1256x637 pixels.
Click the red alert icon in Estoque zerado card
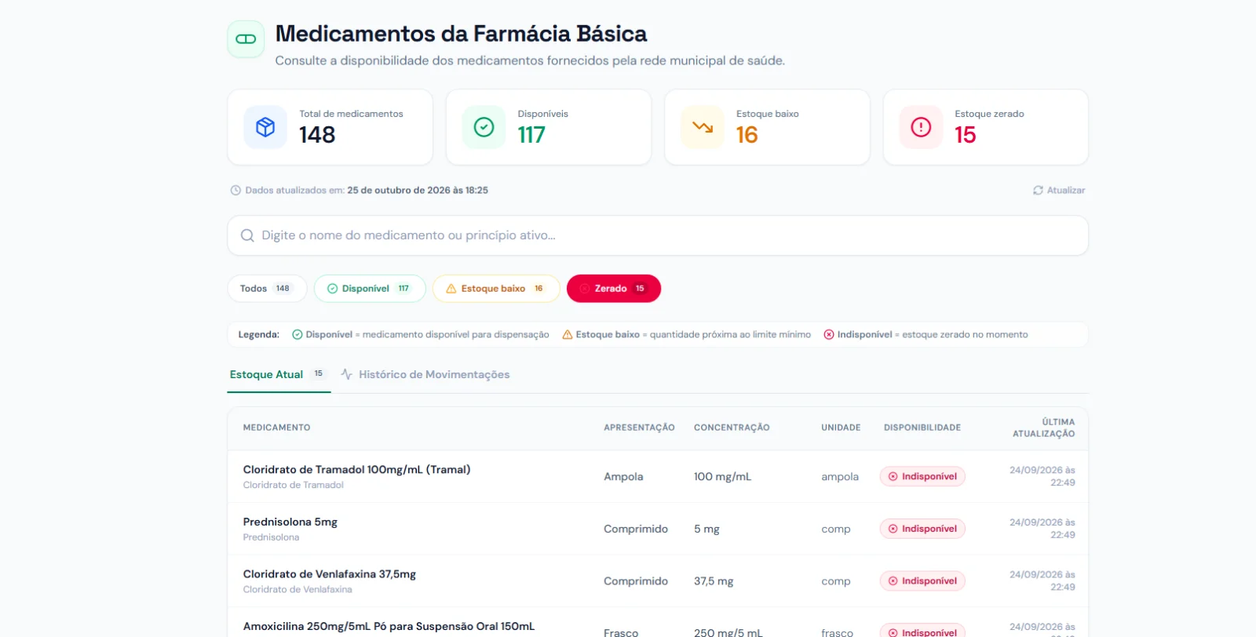[x=921, y=127]
